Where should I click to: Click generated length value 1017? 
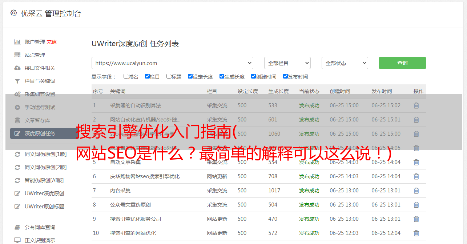pos(274,191)
